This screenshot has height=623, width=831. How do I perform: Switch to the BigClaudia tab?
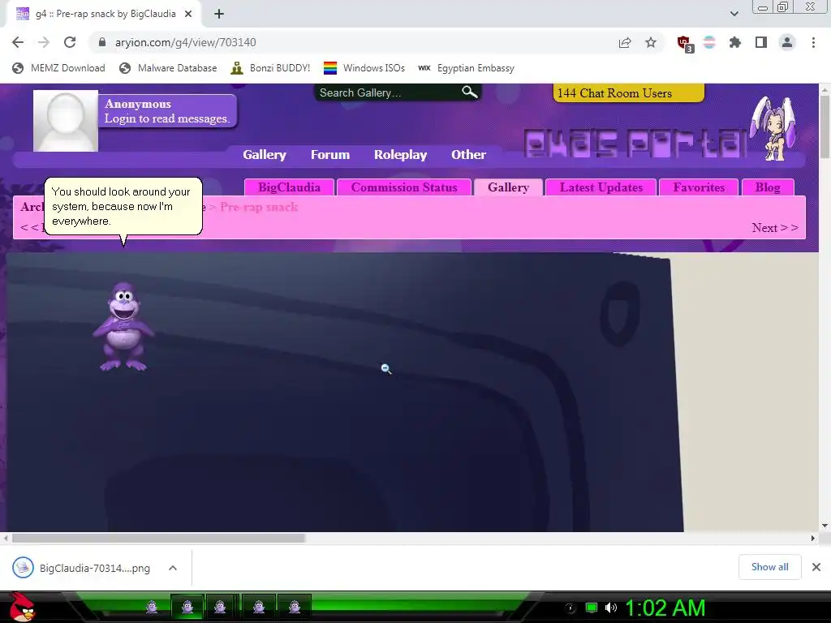290,187
